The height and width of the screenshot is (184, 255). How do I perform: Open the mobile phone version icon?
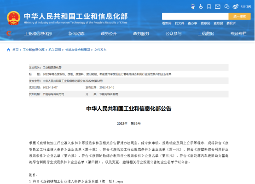pyautogui.click(x=209, y=6)
